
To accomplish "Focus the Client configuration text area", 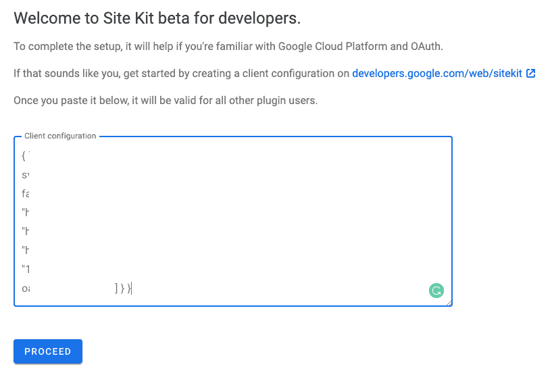I will [x=233, y=221].
